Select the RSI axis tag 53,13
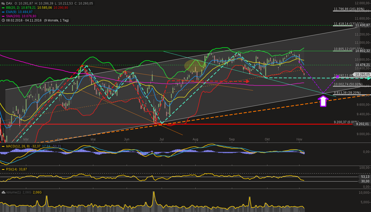 coord(364,177)
